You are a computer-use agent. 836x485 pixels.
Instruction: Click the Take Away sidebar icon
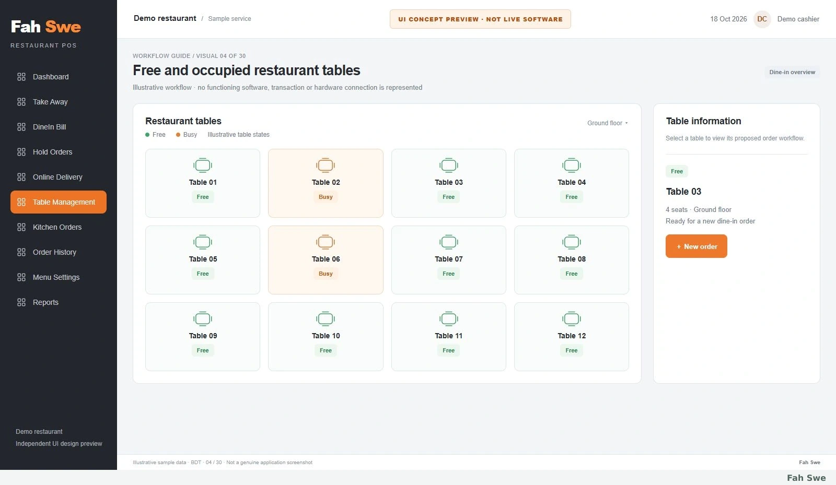click(21, 102)
